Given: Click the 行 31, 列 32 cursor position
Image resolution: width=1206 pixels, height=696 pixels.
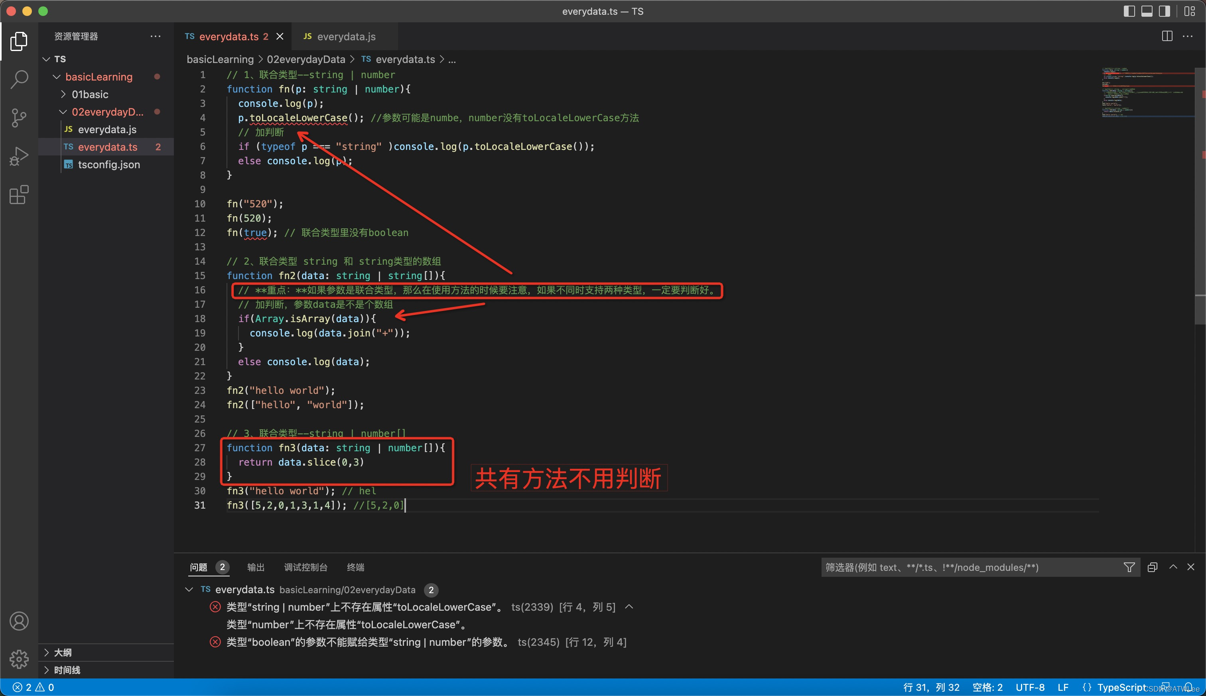Looking at the screenshot, I should tap(931, 687).
